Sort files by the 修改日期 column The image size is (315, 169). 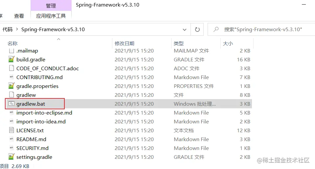[124, 43]
